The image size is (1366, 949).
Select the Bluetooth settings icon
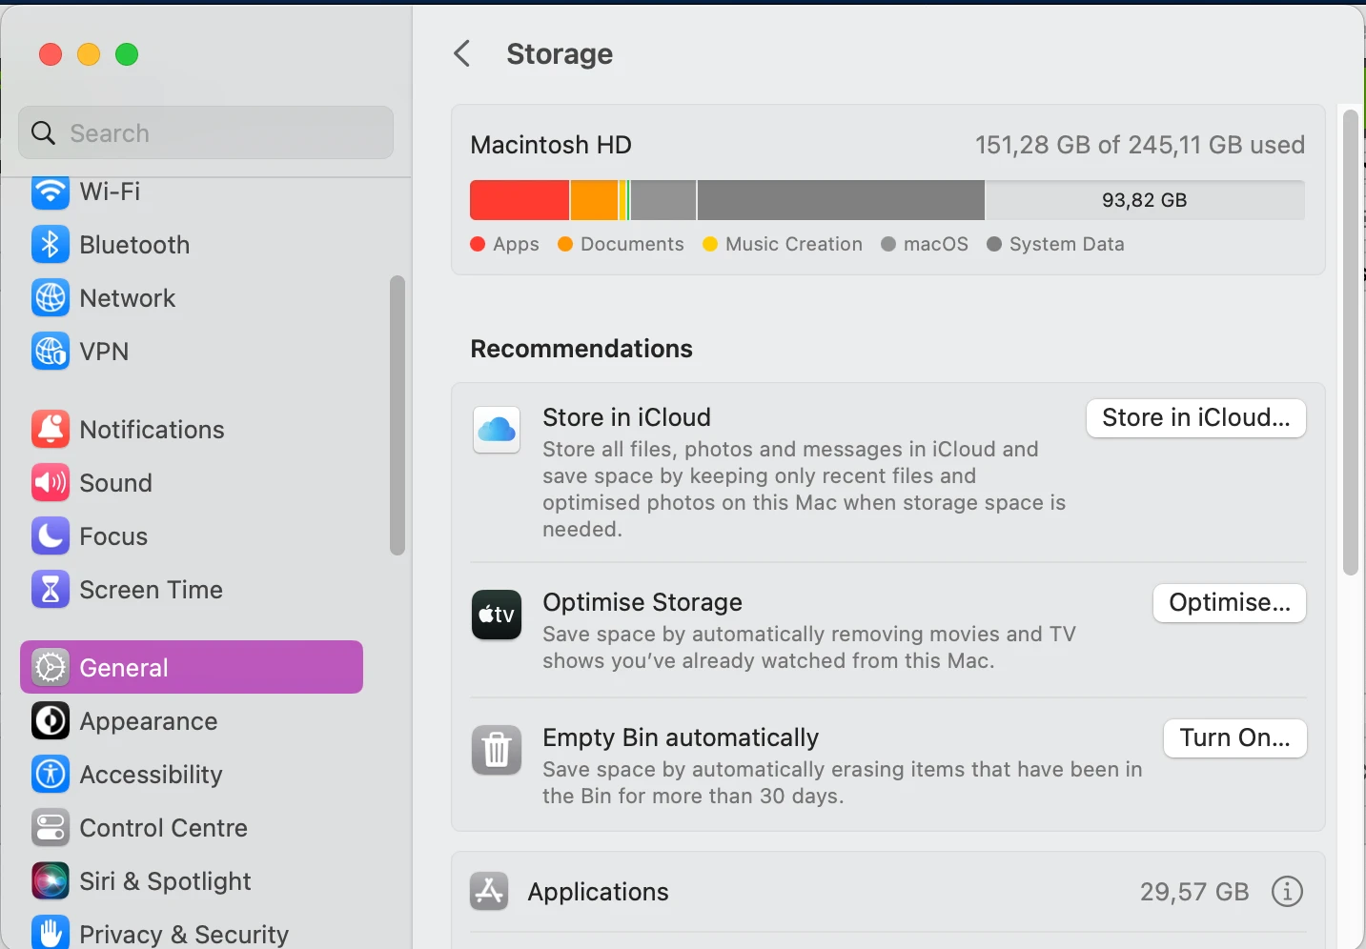tap(50, 245)
